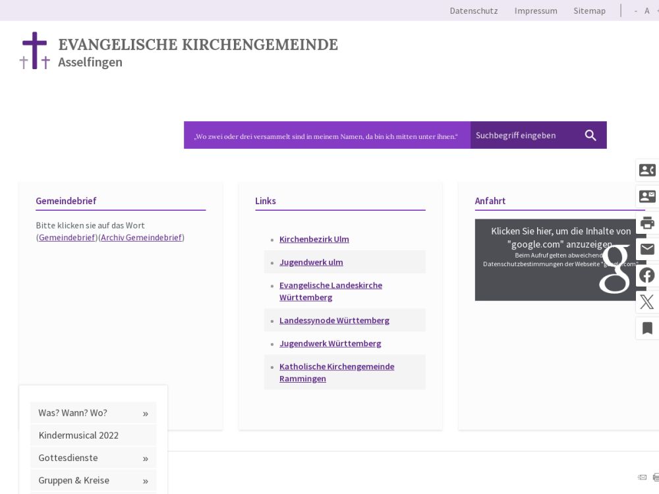Share page via Facebook icon
This screenshot has width=659, height=494.
coord(647,275)
